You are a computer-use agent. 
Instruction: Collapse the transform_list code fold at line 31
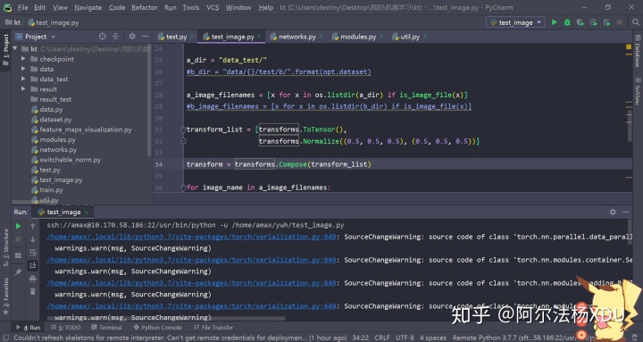[x=183, y=129]
